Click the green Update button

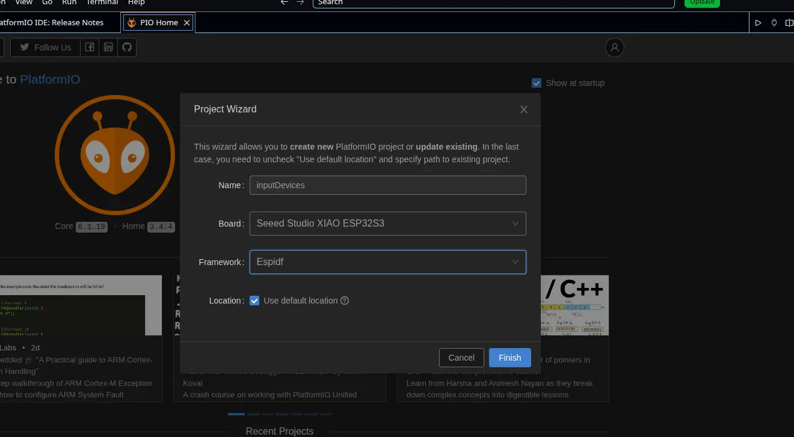pos(702,2)
